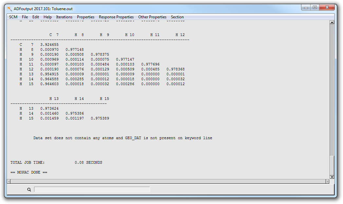Click the column header H 12

pos(180,35)
